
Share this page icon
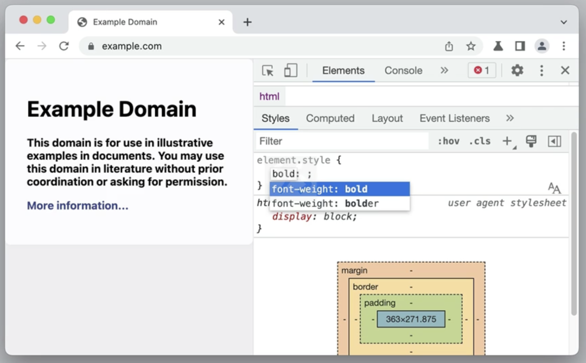(x=449, y=46)
